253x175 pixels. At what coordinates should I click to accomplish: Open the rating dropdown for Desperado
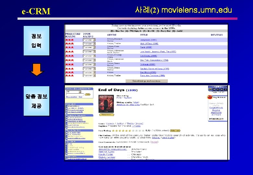point(89,40)
